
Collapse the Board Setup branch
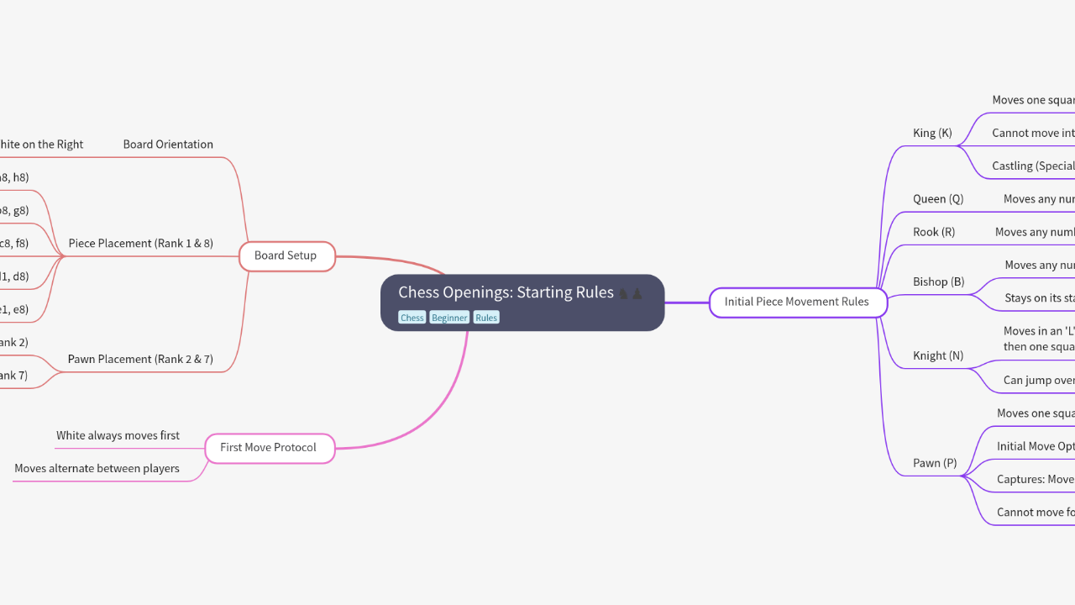click(286, 255)
